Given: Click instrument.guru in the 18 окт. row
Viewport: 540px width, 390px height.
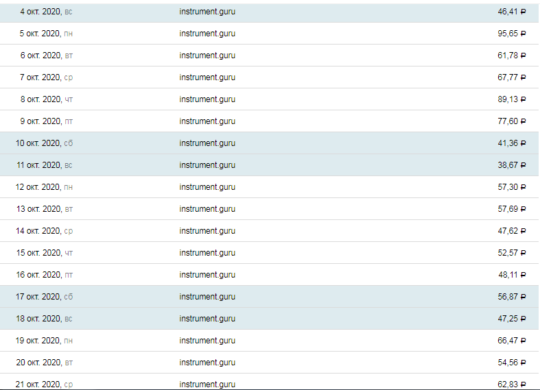Looking at the screenshot, I should pyautogui.click(x=207, y=319).
